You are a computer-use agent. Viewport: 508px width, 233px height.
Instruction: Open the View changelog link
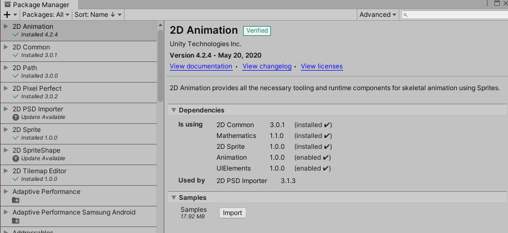click(x=267, y=66)
